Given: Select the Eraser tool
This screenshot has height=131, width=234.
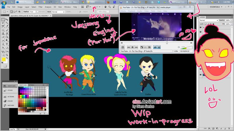Looking at the screenshot, I should [3, 37].
